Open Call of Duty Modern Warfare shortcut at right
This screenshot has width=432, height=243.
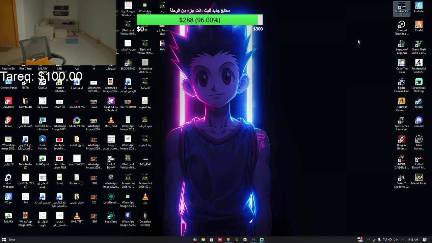[x=419, y=162]
